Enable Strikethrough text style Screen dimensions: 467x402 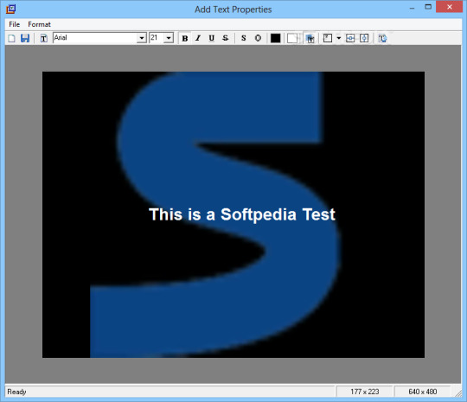tap(225, 38)
